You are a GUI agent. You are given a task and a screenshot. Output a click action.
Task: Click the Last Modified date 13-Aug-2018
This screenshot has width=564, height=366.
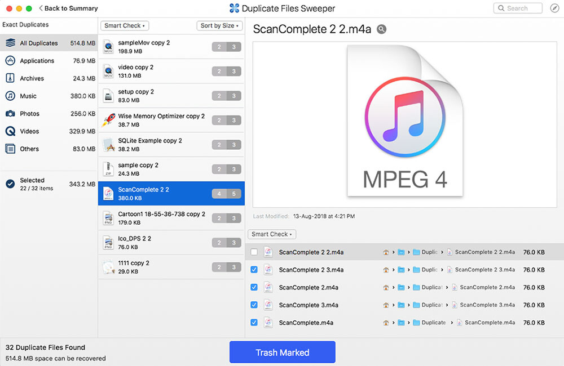324,216
